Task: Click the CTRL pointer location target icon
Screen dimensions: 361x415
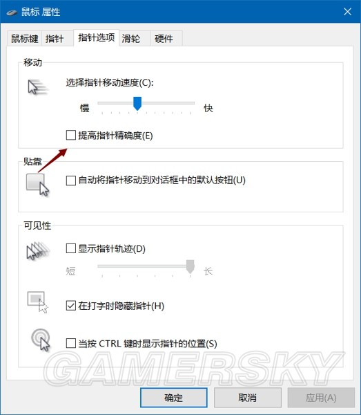Action: pyautogui.click(x=41, y=340)
